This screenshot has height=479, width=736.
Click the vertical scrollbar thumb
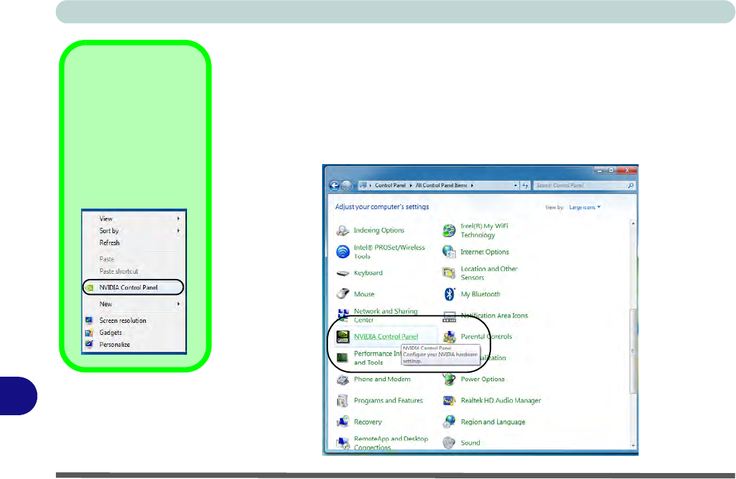(633, 351)
